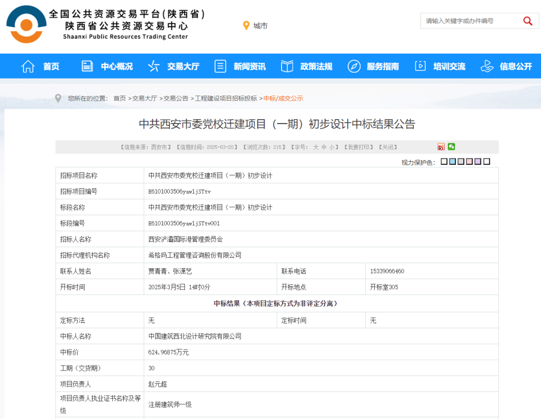Pick the blue eye-protection color swatch
This screenshot has height=419, width=541.
point(453,161)
